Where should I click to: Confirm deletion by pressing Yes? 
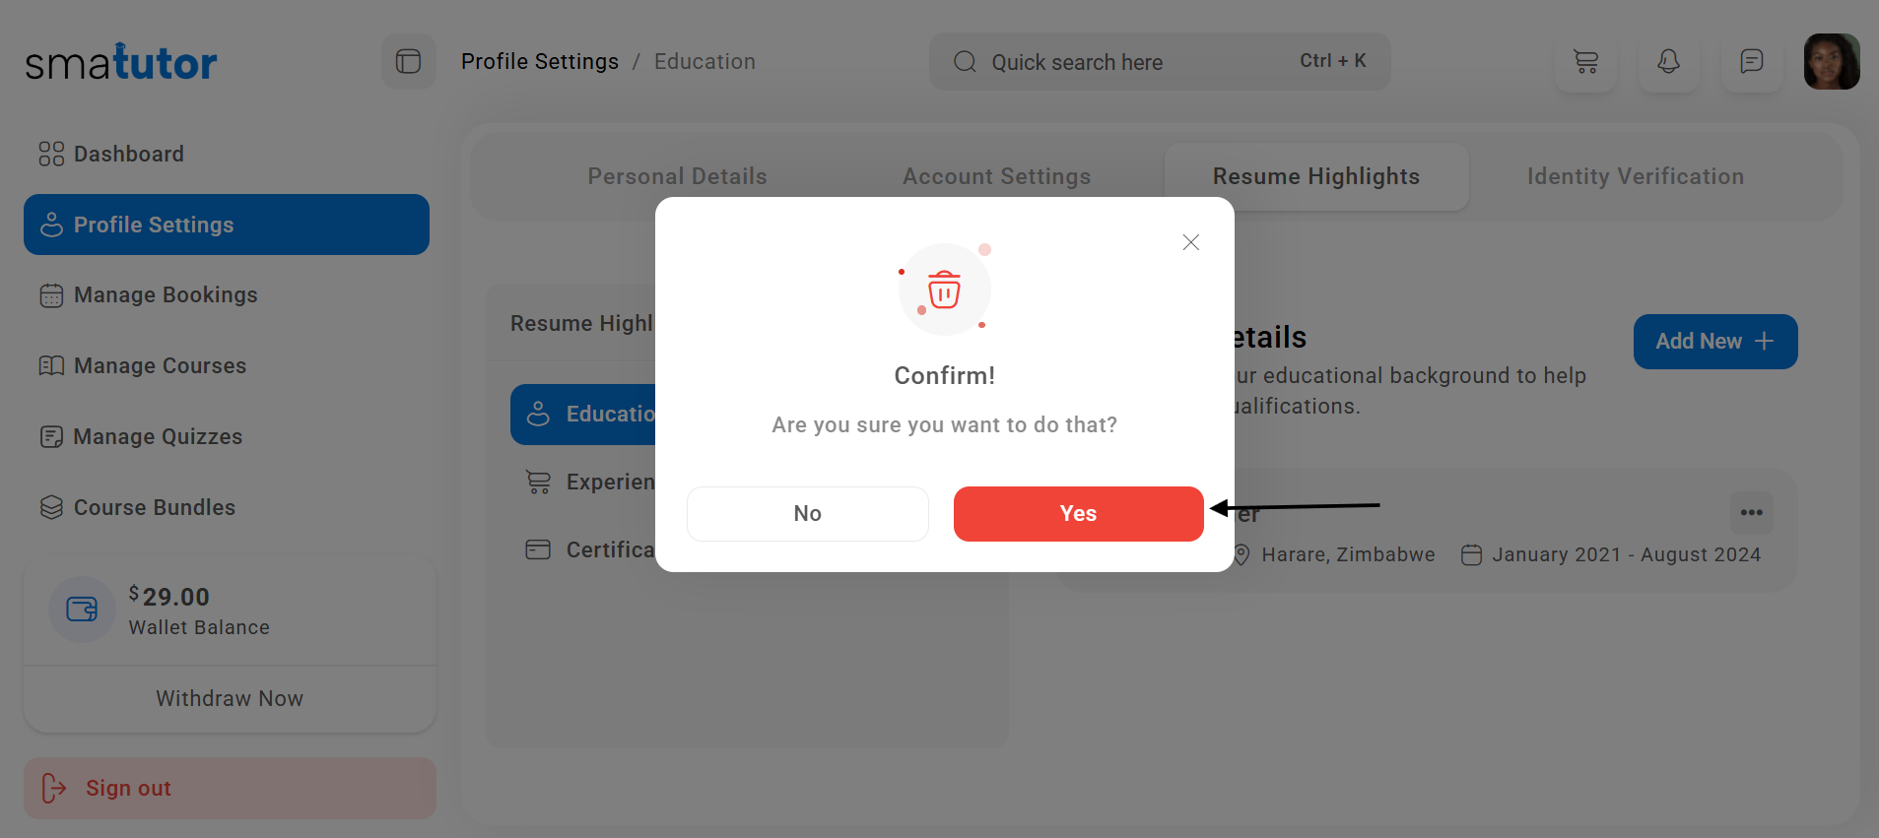click(x=1078, y=514)
